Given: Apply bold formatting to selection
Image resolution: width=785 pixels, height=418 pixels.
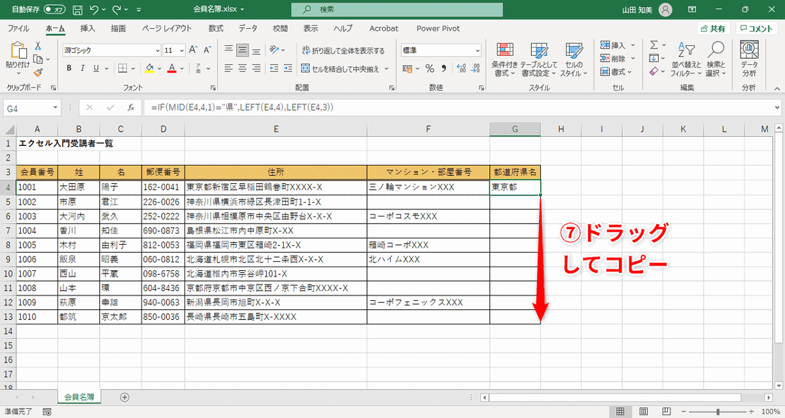Looking at the screenshot, I should [x=68, y=67].
